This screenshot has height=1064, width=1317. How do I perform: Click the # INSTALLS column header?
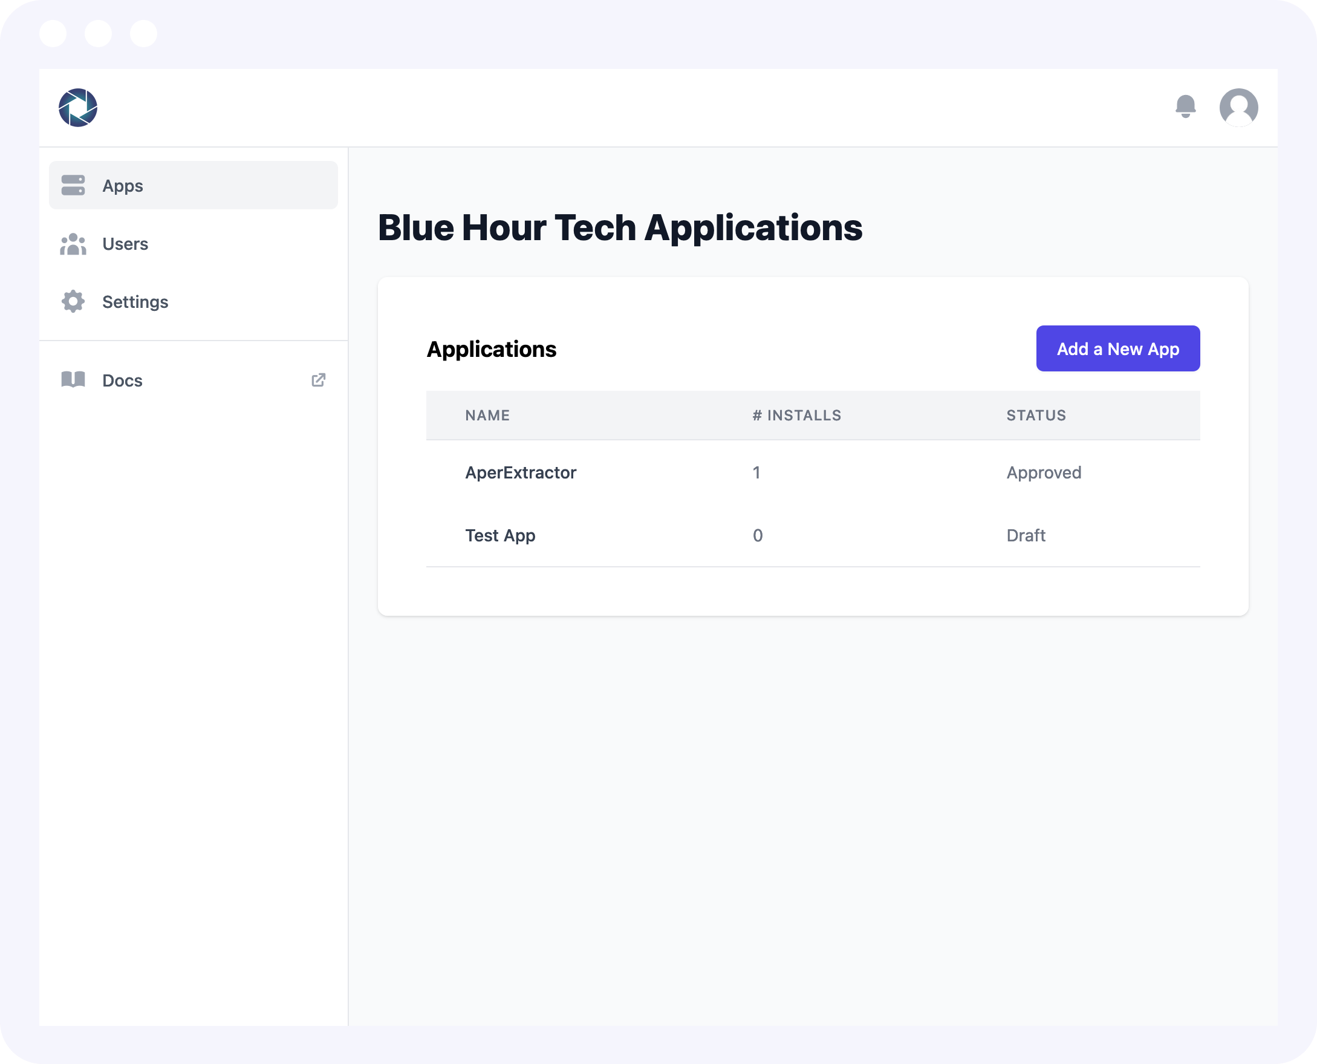[796, 416]
